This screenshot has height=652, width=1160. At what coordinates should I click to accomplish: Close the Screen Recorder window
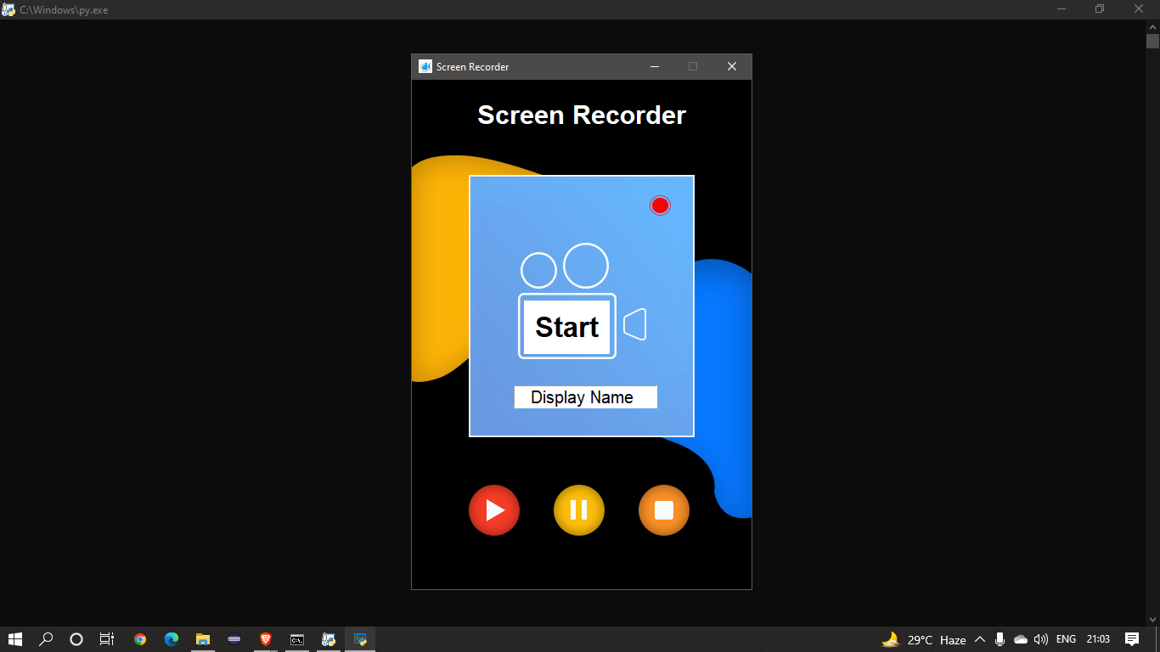(x=732, y=66)
